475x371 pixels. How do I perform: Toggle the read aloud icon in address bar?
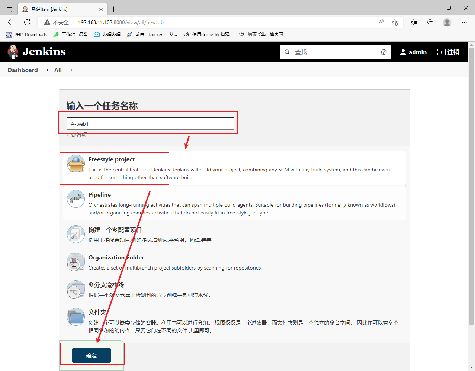point(381,22)
